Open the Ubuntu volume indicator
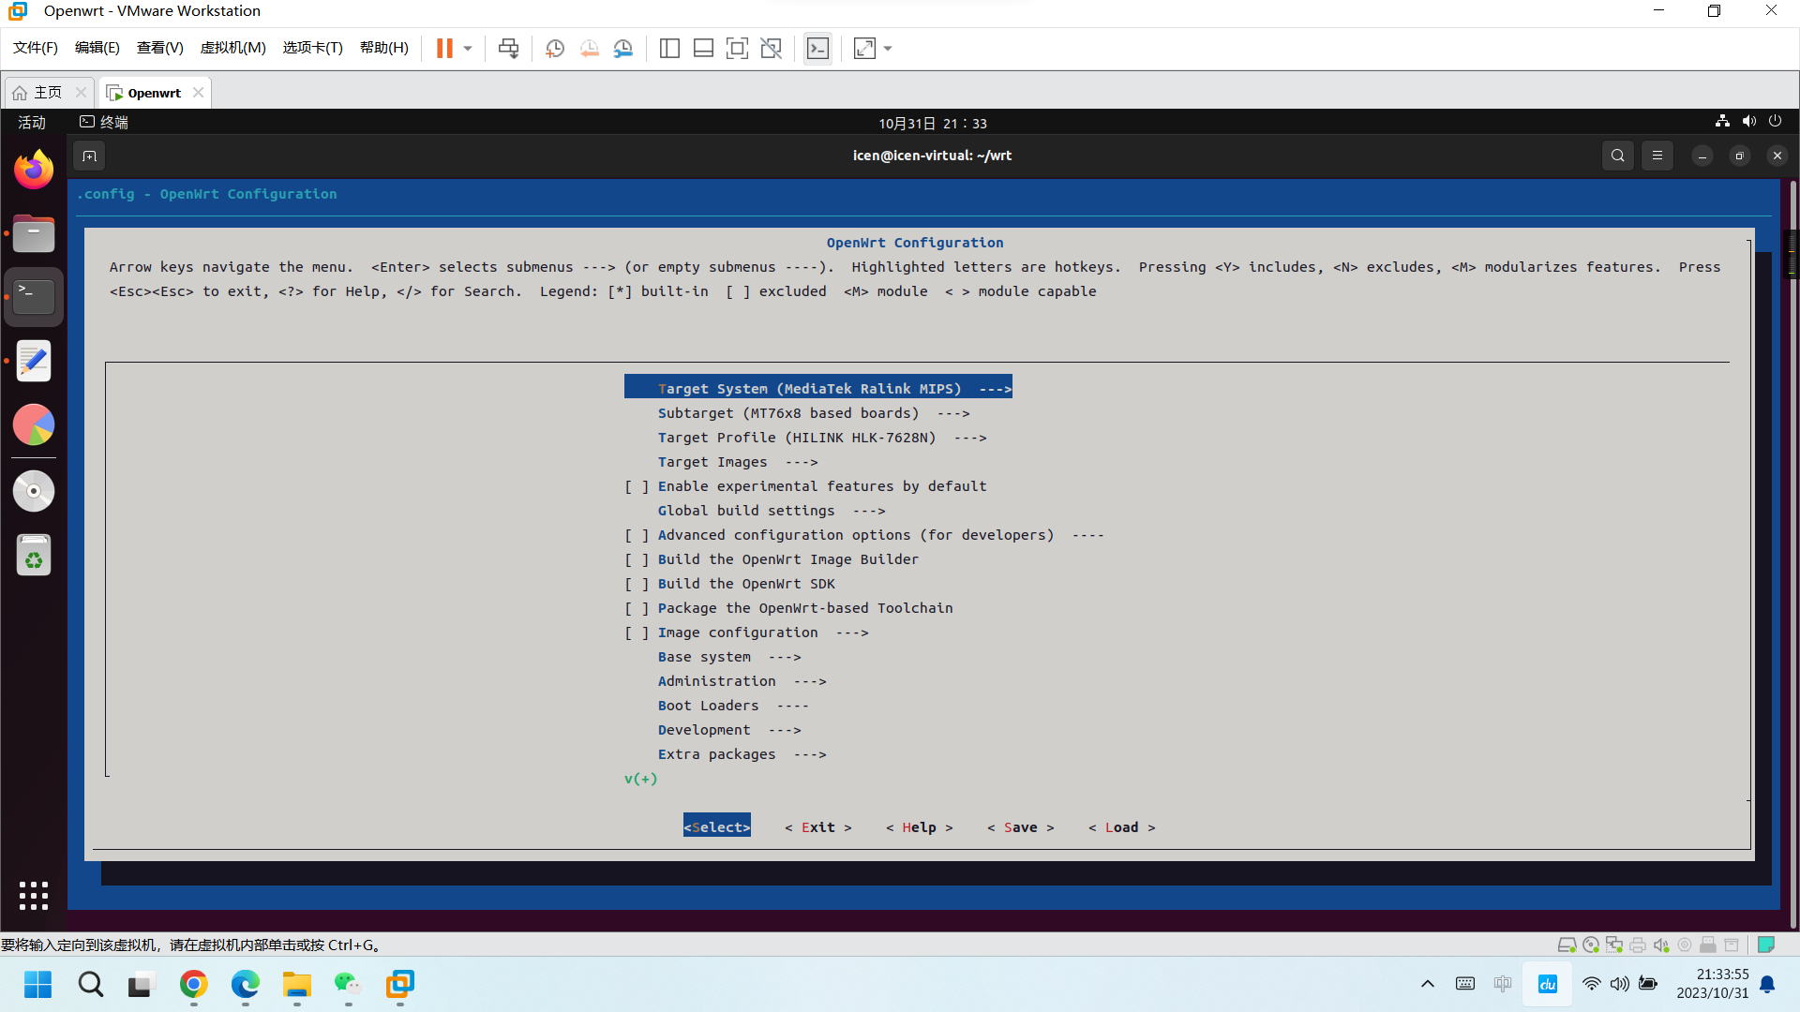The width and height of the screenshot is (1800, 1012). coord(1749,122)
